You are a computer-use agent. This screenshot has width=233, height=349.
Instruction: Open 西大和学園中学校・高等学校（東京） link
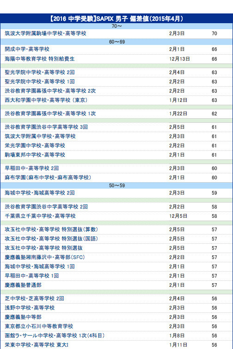[46, 100]
